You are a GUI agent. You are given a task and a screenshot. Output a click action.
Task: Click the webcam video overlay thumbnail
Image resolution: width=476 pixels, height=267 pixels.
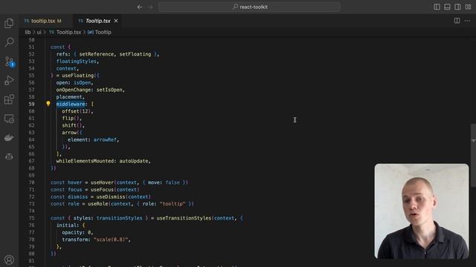(422, 211)
